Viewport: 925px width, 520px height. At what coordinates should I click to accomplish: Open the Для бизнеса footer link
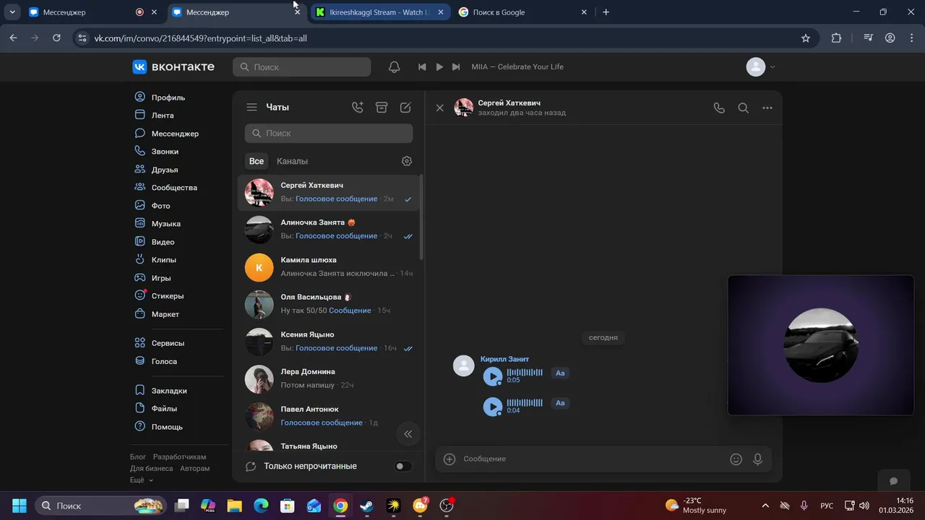pyautogui.click(x=151, y=468)
